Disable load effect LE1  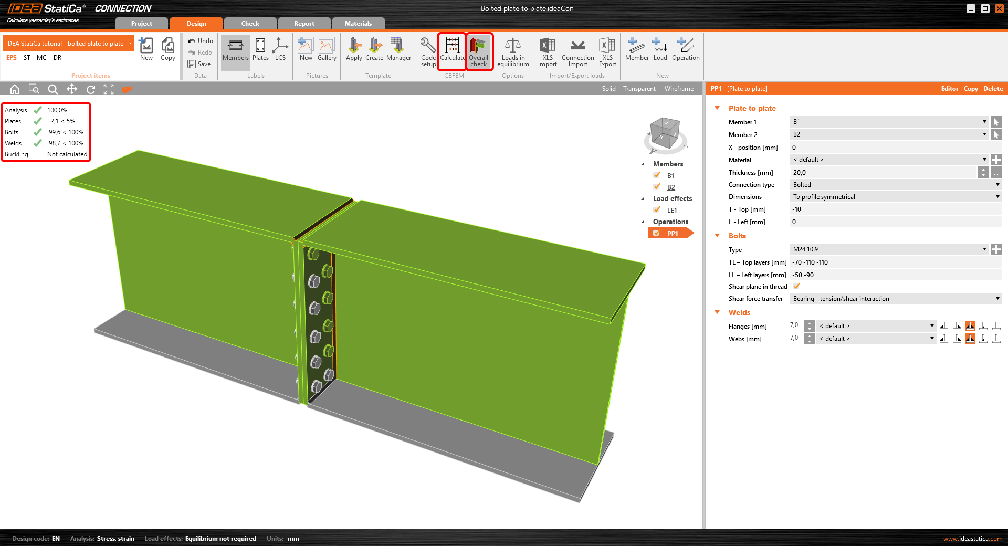point(657,209)
